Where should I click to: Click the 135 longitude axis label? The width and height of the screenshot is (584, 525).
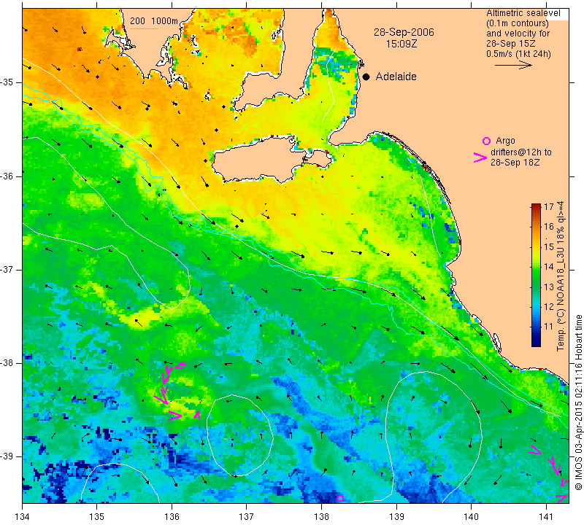[97, 517]
